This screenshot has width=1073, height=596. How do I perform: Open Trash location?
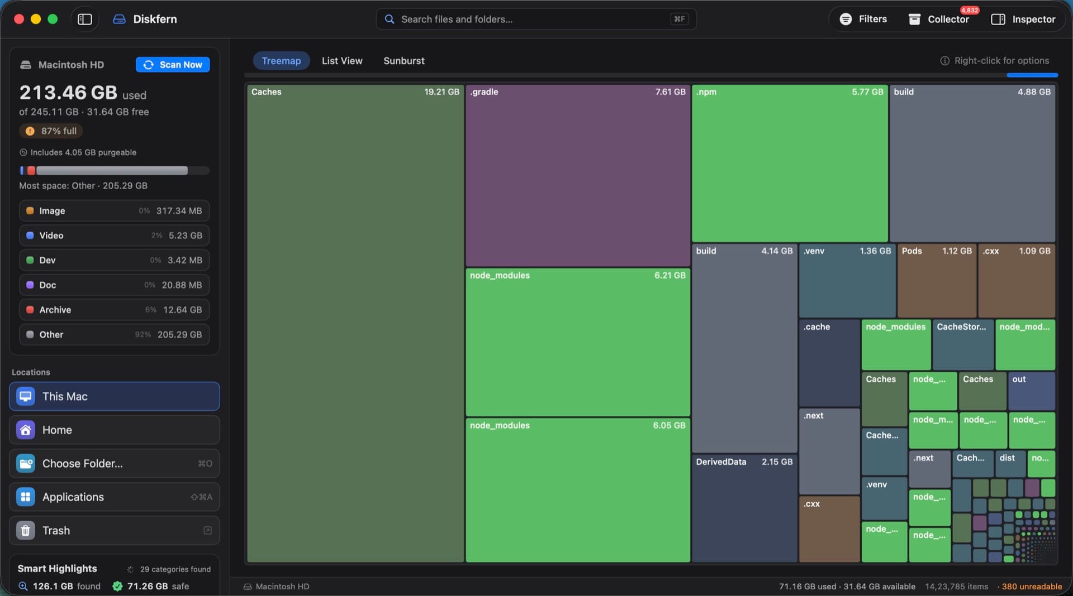(x=115, y=530)
